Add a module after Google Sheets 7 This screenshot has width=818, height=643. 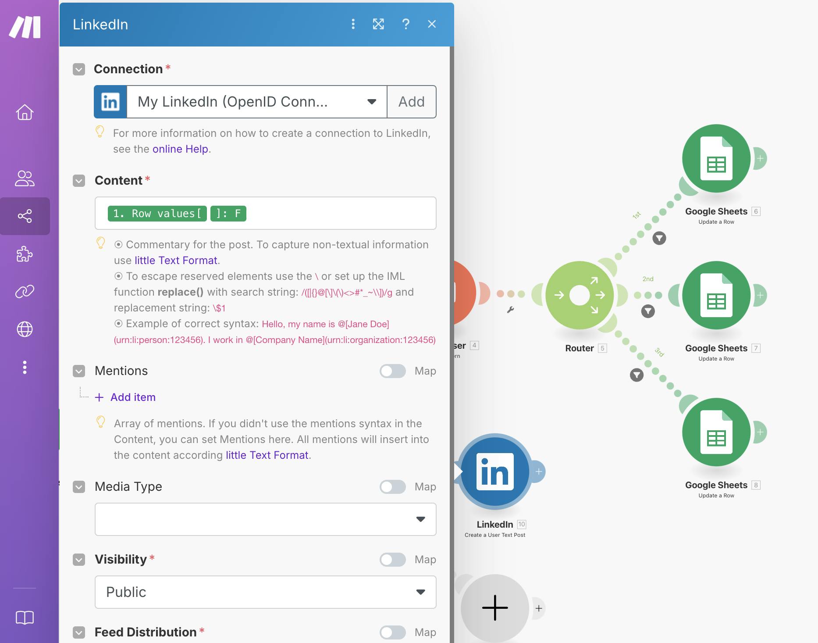tap(760, 295)
